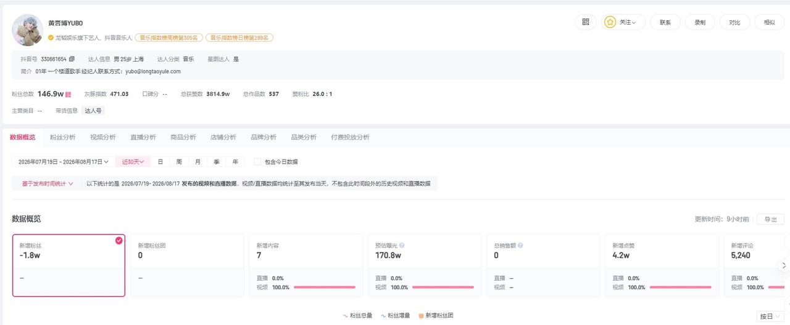Click the next-arrow on the metric cards
This screenshot has width=790, height=325.
[784, 265]
